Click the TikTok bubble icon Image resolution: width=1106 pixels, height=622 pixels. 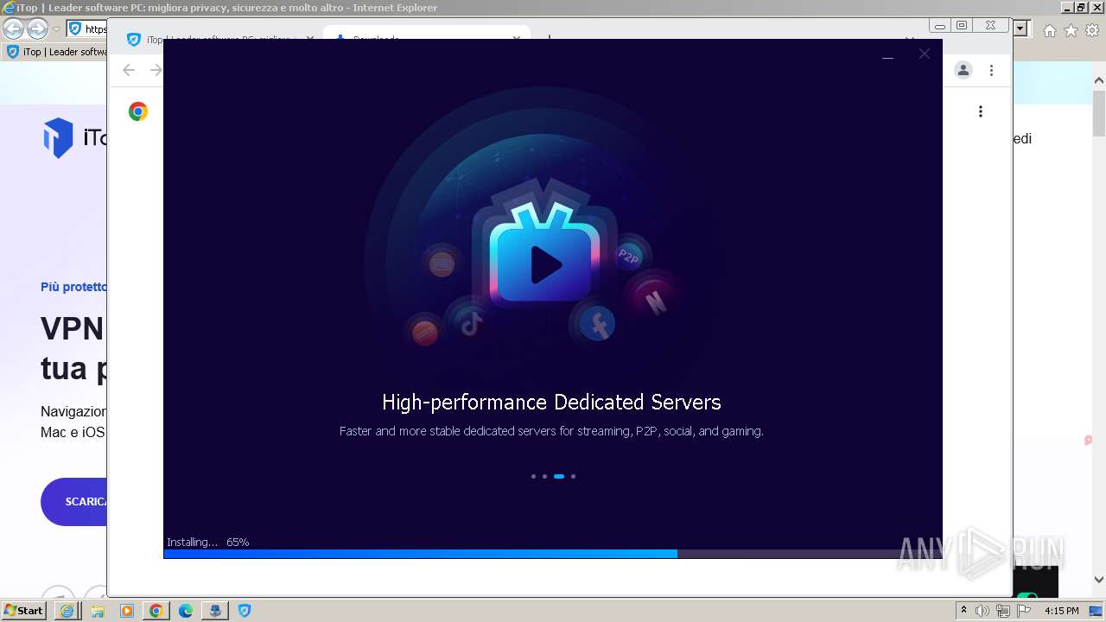(471, 324)
